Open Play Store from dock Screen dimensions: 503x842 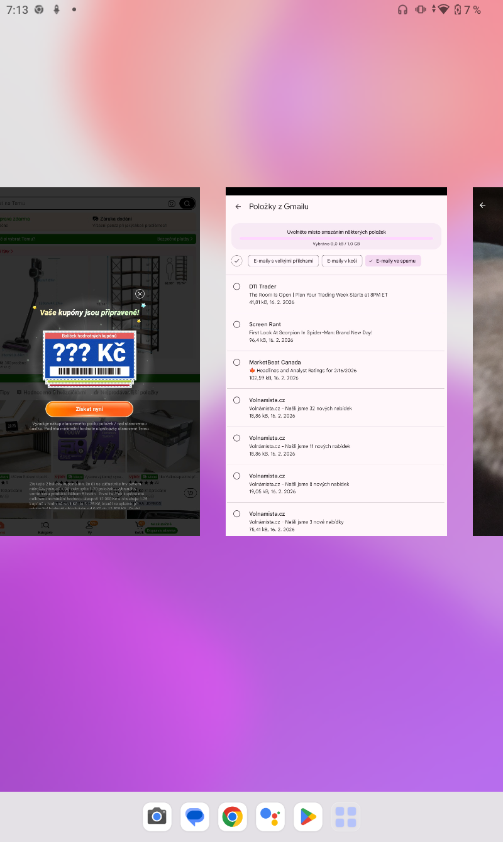click(x=307, y=817)
